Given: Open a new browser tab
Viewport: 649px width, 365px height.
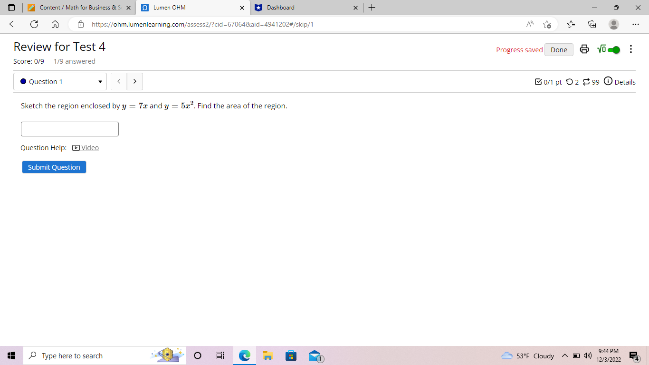Looking at the screenshot, I should [372, 8].
